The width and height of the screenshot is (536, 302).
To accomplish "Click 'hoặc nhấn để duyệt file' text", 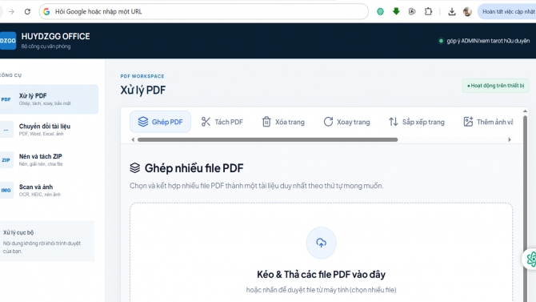I will point(321,290).
